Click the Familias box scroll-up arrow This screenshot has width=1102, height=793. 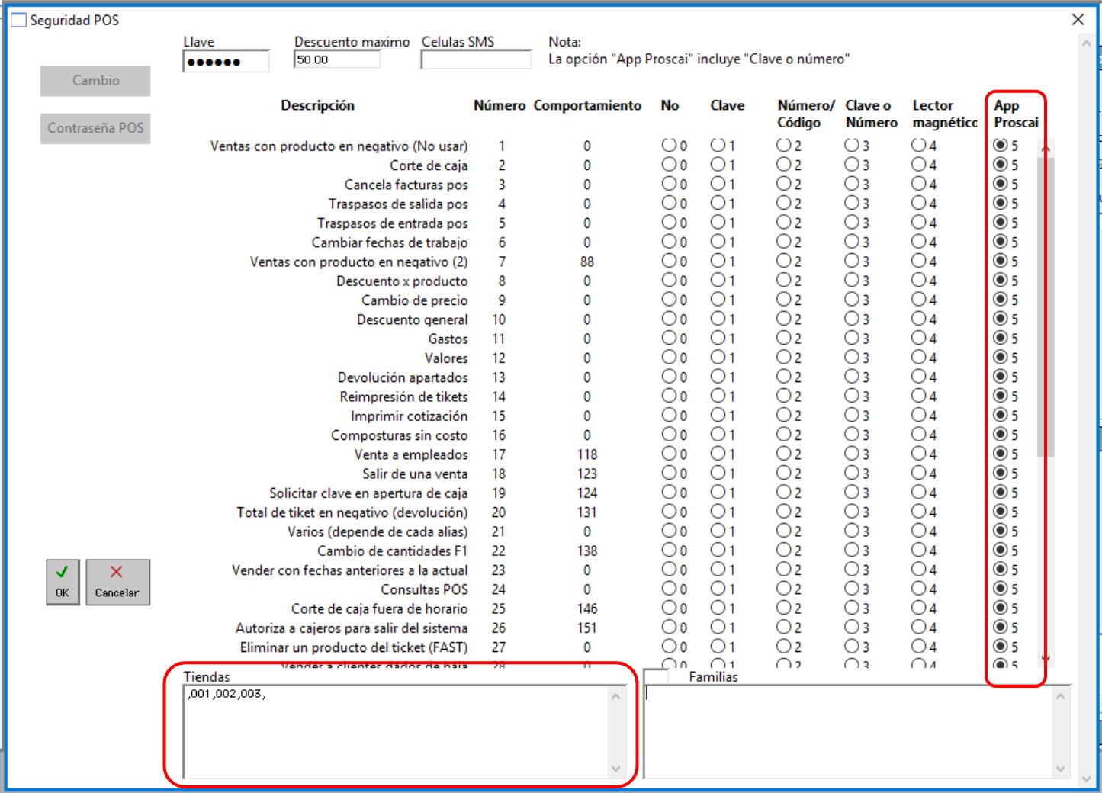(1060, 695)
